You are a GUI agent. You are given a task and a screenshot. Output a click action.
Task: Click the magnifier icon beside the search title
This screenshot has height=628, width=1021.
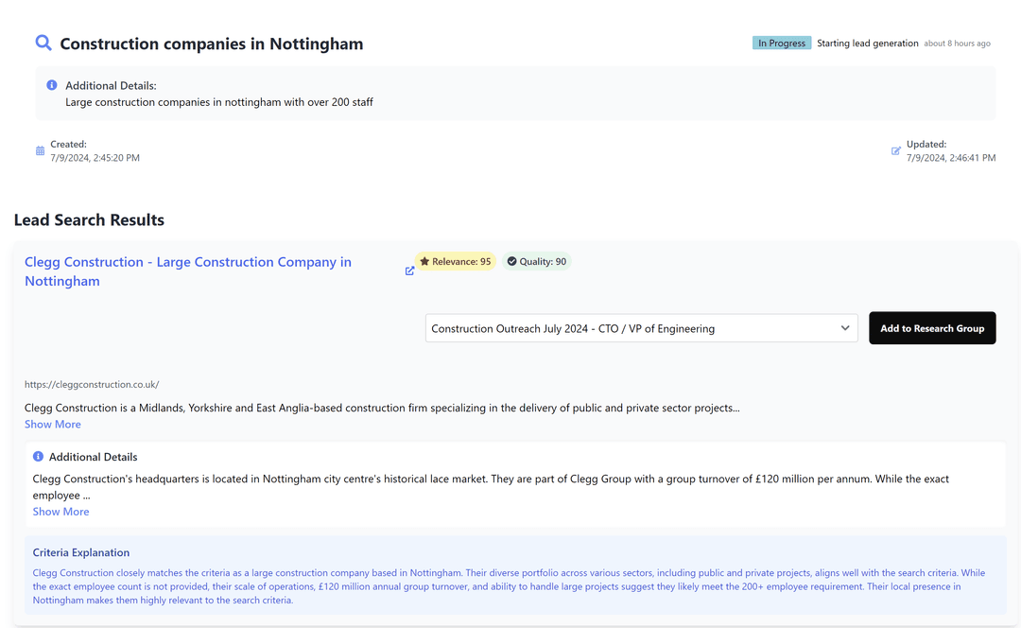tap(43, 43)
